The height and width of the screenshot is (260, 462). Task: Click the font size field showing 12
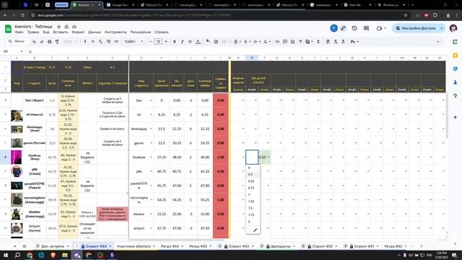click(158, 42)
